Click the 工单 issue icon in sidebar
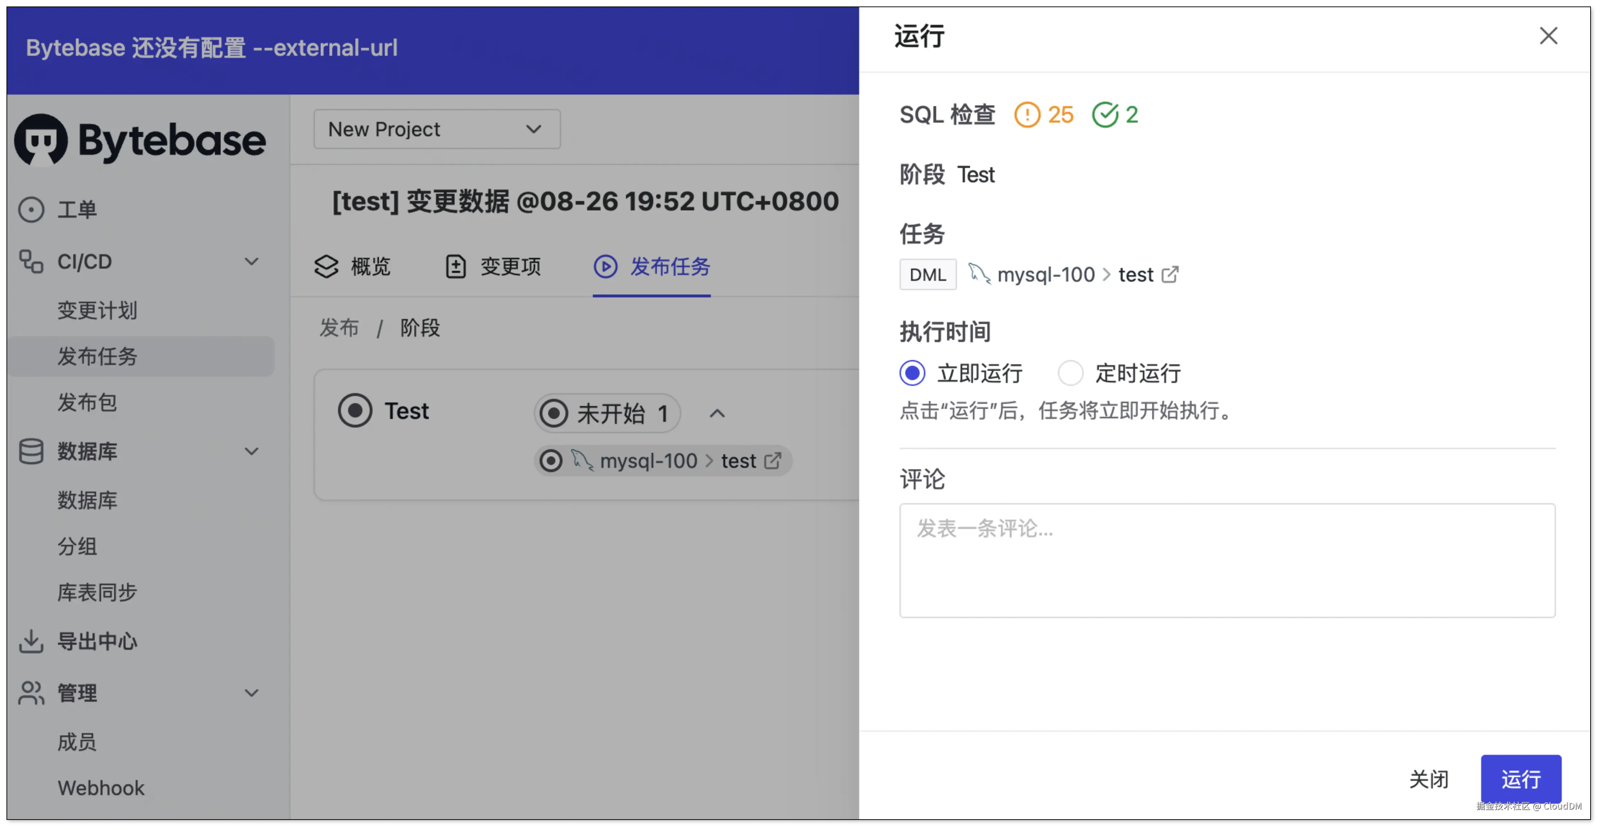The height and width of the screenshot is (830, 1601). 31,210
